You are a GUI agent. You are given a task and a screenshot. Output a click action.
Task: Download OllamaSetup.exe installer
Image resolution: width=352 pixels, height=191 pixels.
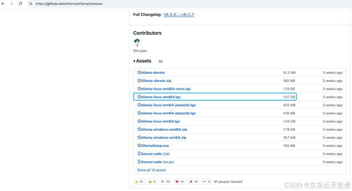155,146
